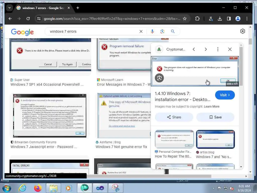Bookmark this page with the star icon
This screenshot has width=257, height=193.
[x=185, y=19]
